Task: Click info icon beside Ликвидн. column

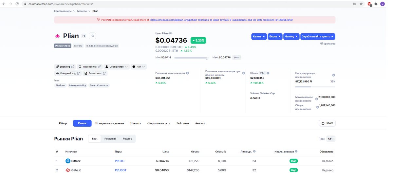Action: click(254, 152)
